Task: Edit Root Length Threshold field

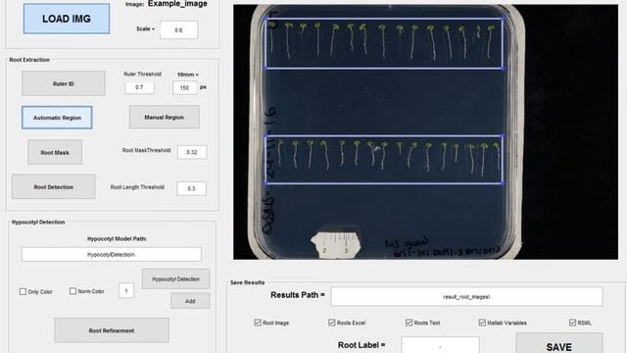Action: click(192, 188)
